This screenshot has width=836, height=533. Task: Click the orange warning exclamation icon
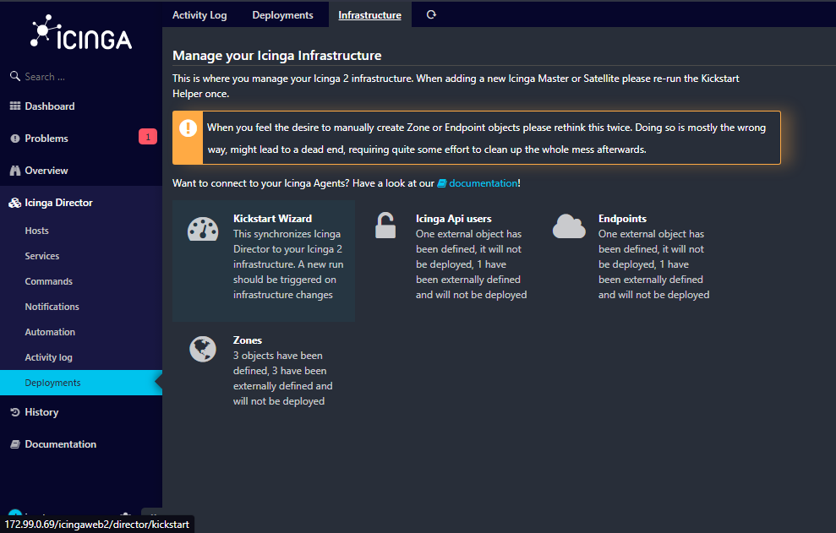click(x=188, y=128)
